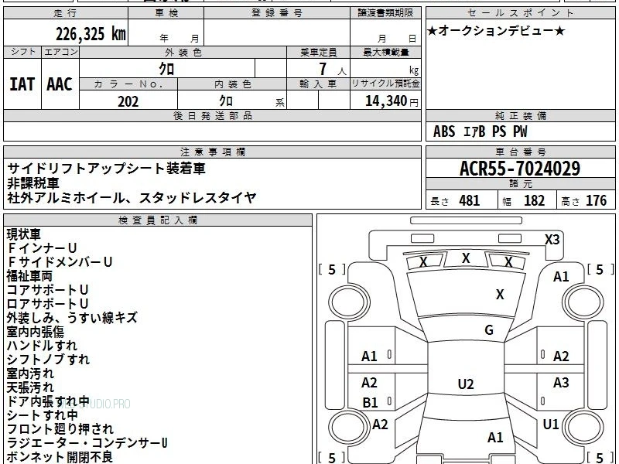Click the 室内汚れ note line
The height and width of the screenshot is (464, 619).
[30, 374]
